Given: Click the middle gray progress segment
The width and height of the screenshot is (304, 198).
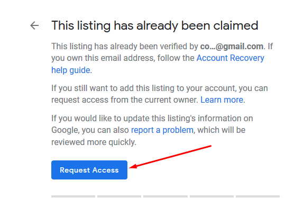Looking at the screenshot, I should (165, 196).
